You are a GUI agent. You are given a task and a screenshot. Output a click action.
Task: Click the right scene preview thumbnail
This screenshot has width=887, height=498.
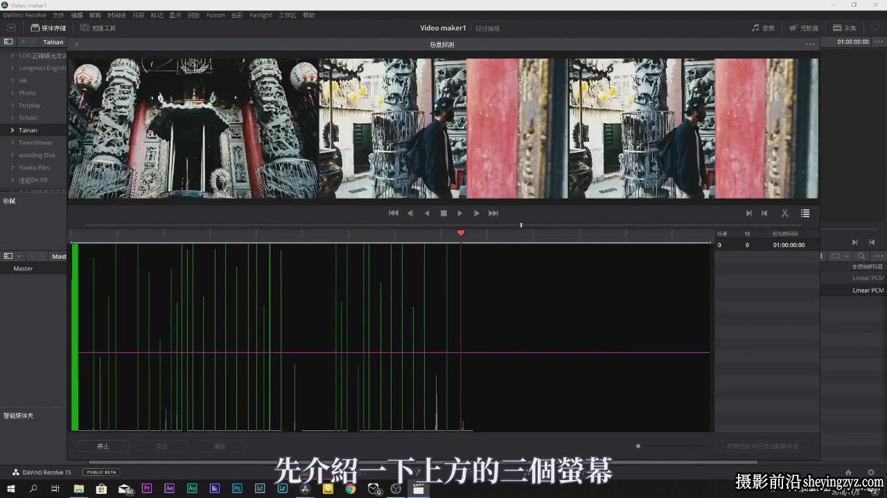coord(693,128)
